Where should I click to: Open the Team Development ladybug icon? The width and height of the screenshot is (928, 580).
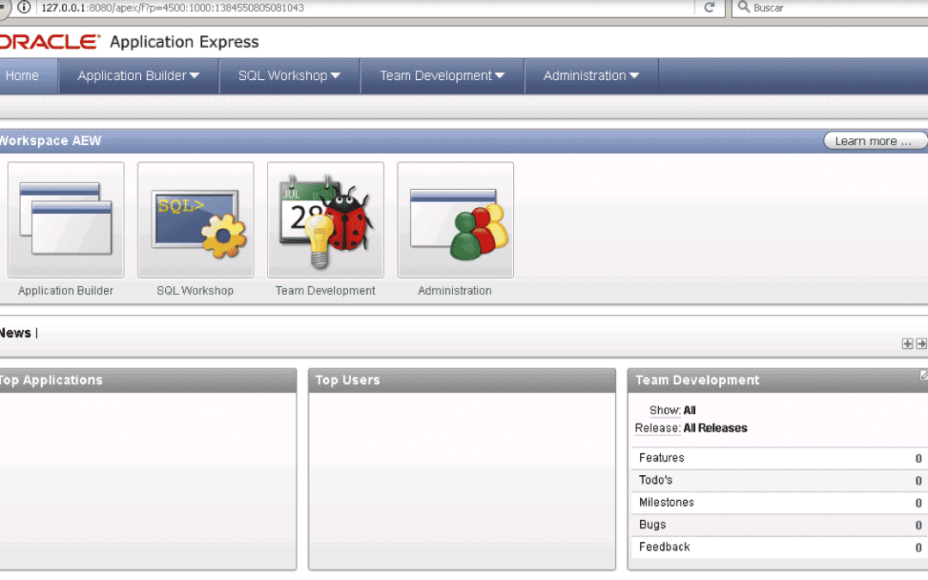(326, 220)
